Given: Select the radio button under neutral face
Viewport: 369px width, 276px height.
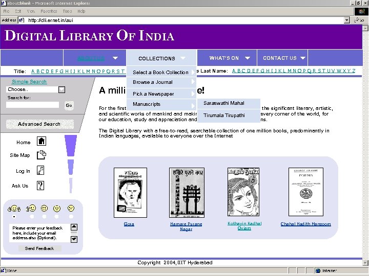Looking at the screenshot, I should (56, 217).
